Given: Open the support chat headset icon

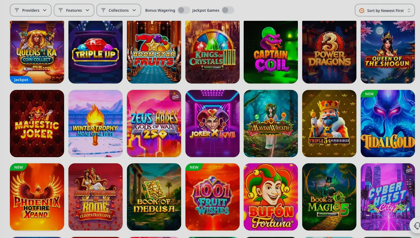Looking at the screenshot, I should pos(417,226).
